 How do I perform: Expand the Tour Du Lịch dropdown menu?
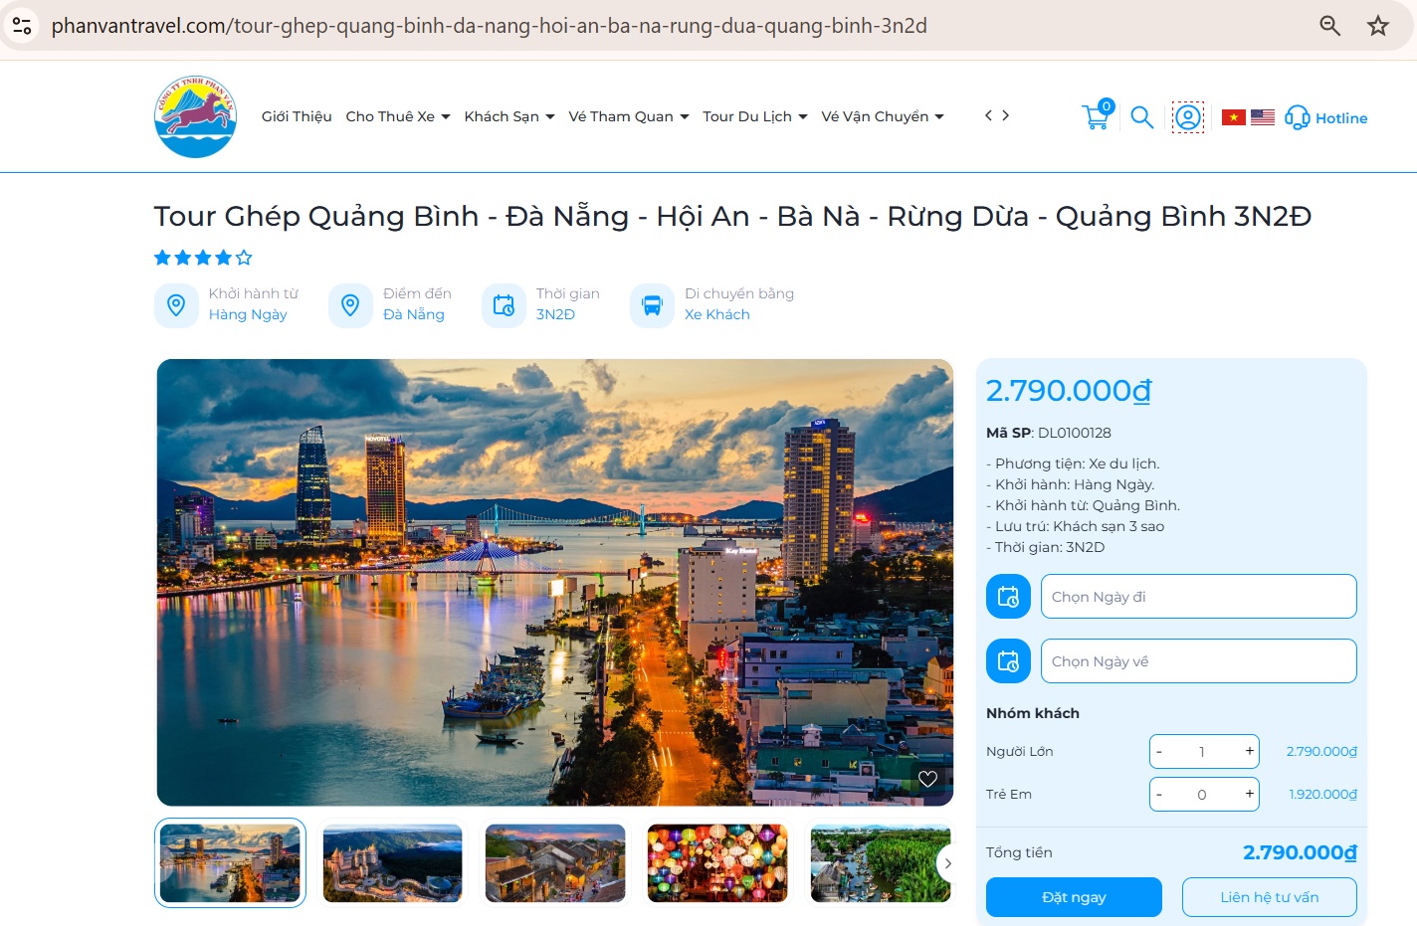pyautogui.click(x=755, y=116)
